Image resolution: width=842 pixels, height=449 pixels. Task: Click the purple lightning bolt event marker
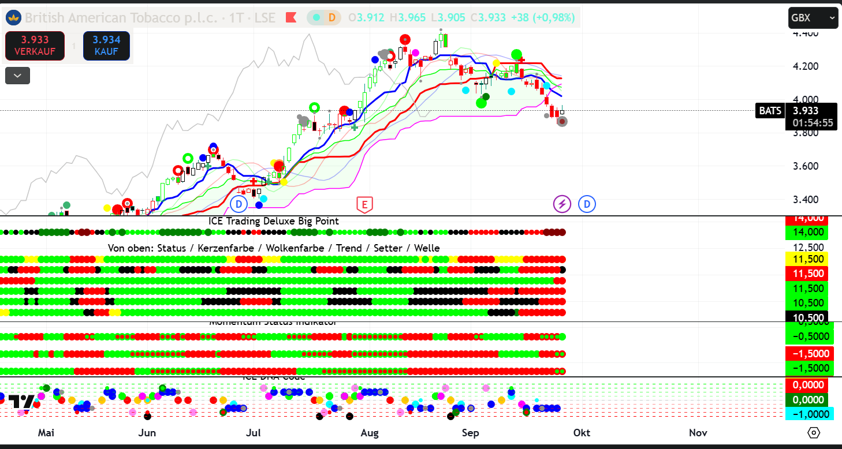[x=562, y=204]
